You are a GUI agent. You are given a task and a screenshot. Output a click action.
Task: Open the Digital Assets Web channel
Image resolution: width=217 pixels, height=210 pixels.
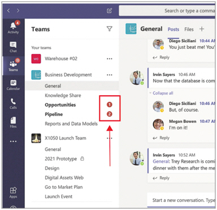coord(64,178)
